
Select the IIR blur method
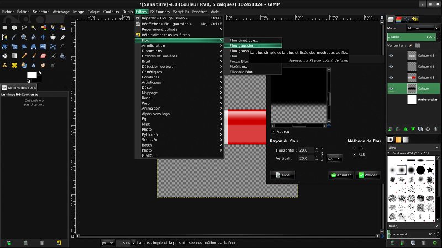coord(355,148)
